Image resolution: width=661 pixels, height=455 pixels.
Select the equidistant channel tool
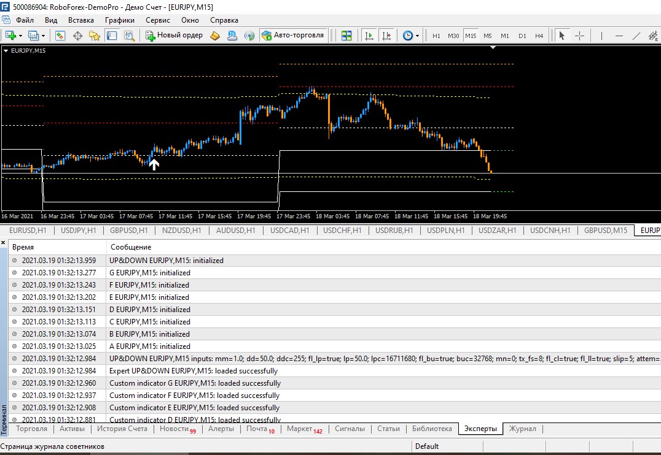coord(653,36)
